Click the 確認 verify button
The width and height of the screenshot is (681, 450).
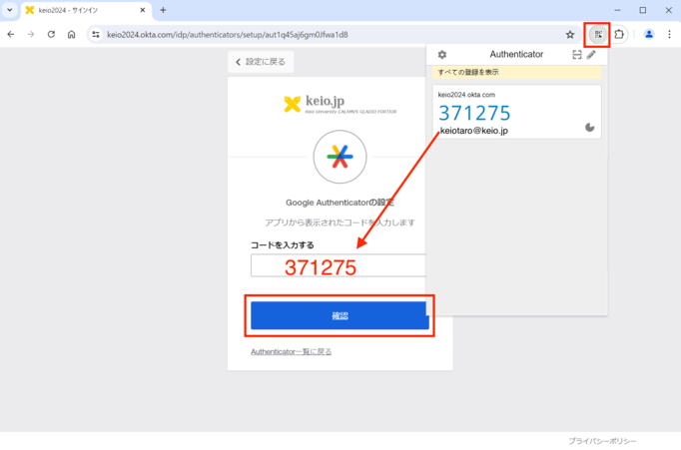pos(340,316)
